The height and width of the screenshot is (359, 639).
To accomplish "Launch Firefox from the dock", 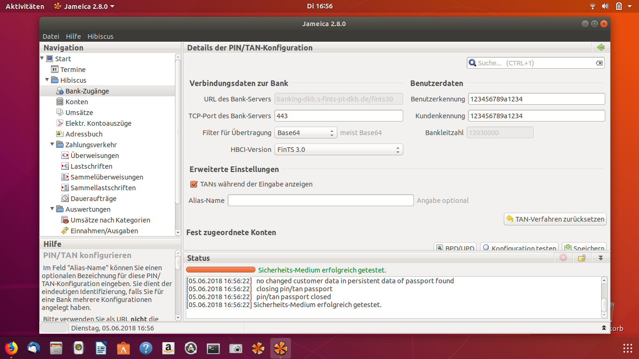I will [11, 348].
